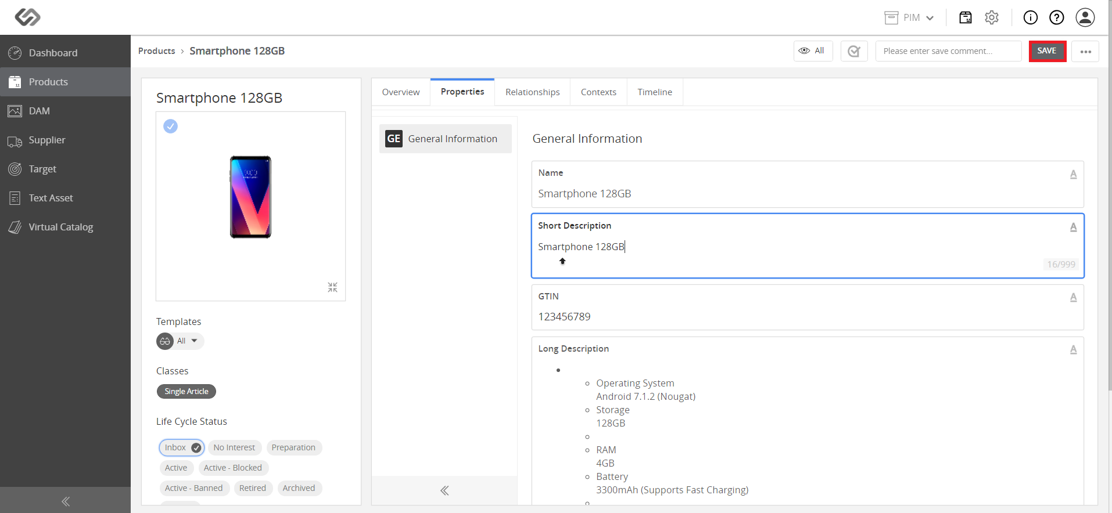The height and width of the screenshot is (513, 1112).
Task: Click the page vertical scrollbar
Action: pos(1109,195)
